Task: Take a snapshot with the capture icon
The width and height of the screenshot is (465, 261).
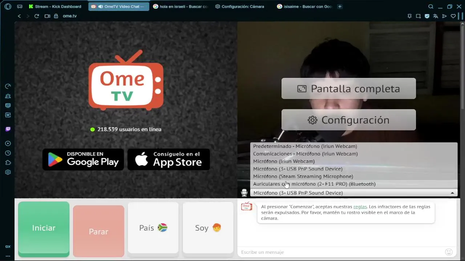Action: click(418, 16)
